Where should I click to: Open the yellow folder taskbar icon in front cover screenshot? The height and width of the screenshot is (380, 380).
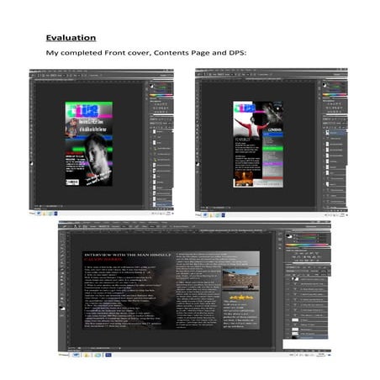45,214
